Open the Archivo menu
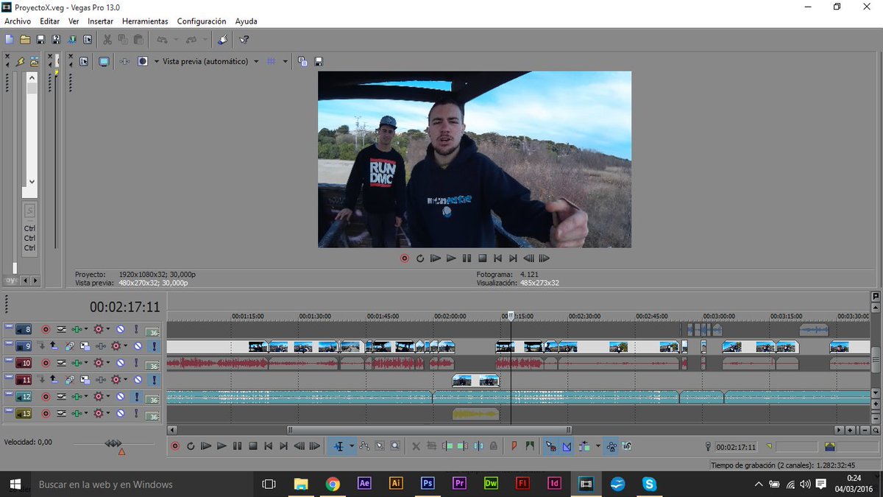 (x=18, y=21)
